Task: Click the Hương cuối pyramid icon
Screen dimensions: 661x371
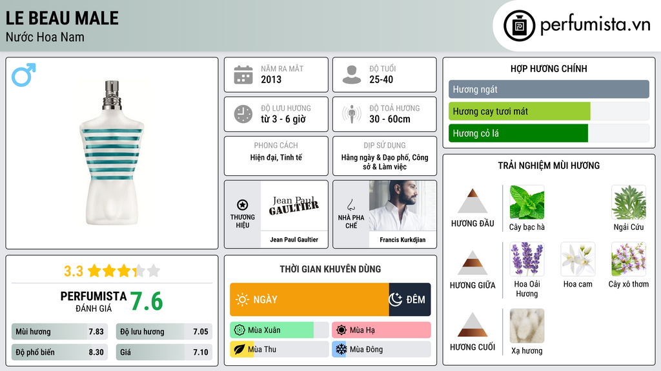Action: (473, 325)
